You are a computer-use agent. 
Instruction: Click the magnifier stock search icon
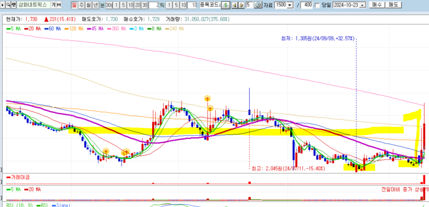click(8, 5)
